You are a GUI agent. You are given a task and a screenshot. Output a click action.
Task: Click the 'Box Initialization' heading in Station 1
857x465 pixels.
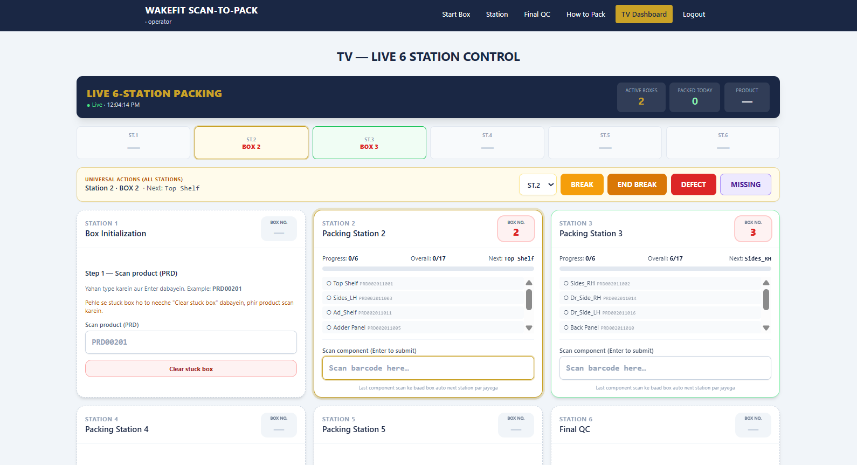(116, 234)
